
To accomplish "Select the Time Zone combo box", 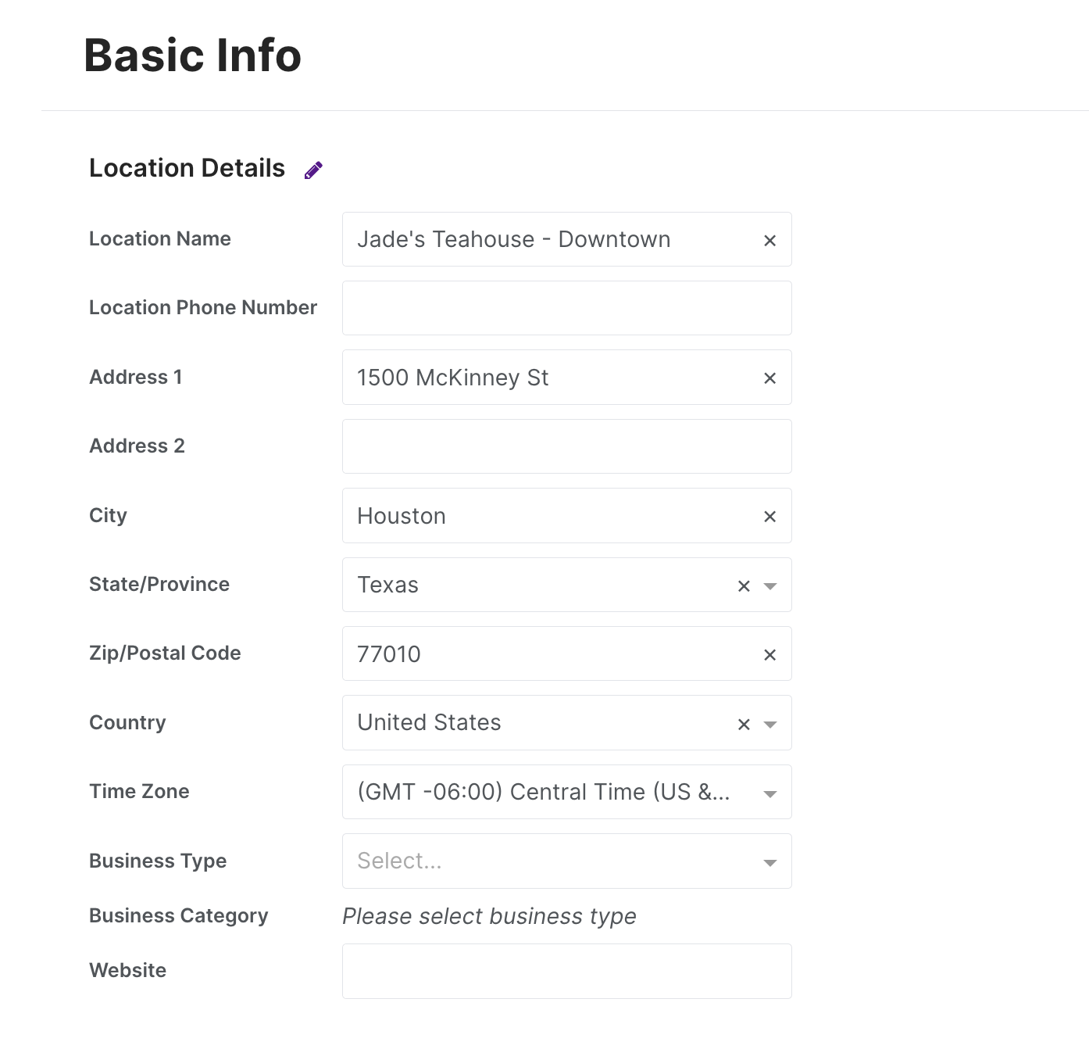I will pyautogui.click(x=547, y=792).
